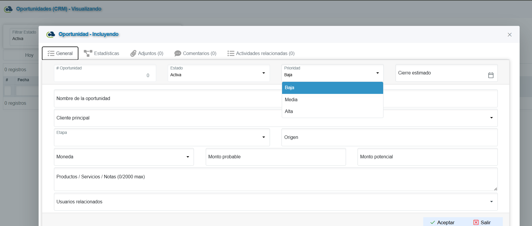The height and width of the screenshot is (226, 532).
Task: Click the Oportunidad dialog cloud logo
Action: click(51, 34)
